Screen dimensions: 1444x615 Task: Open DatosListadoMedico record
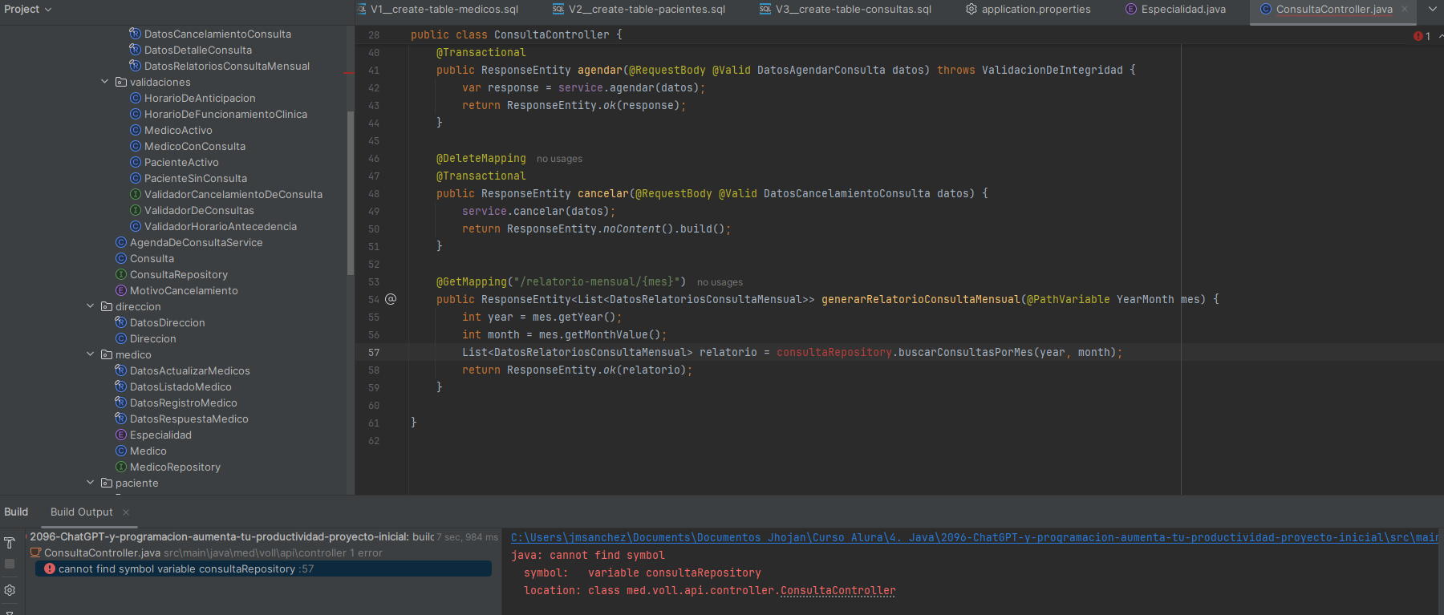click(180, 386)
